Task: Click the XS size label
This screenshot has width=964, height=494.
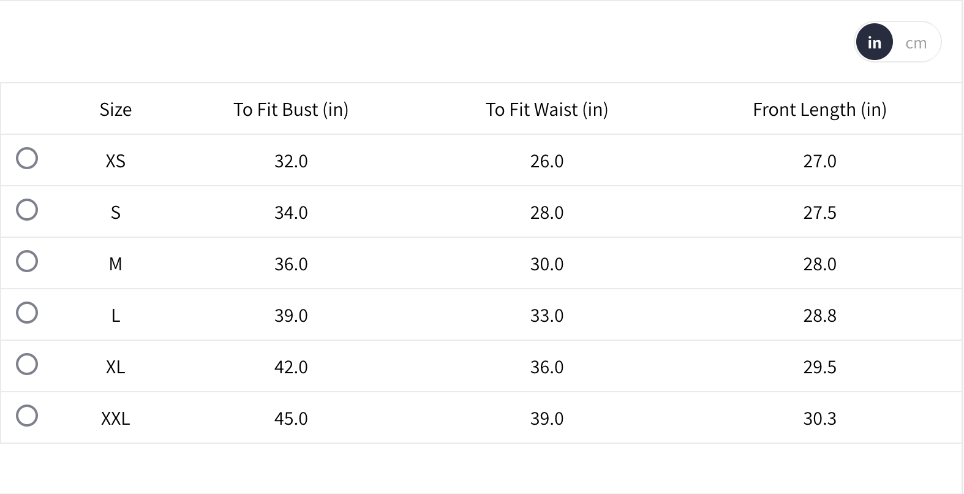Action: 115,161
